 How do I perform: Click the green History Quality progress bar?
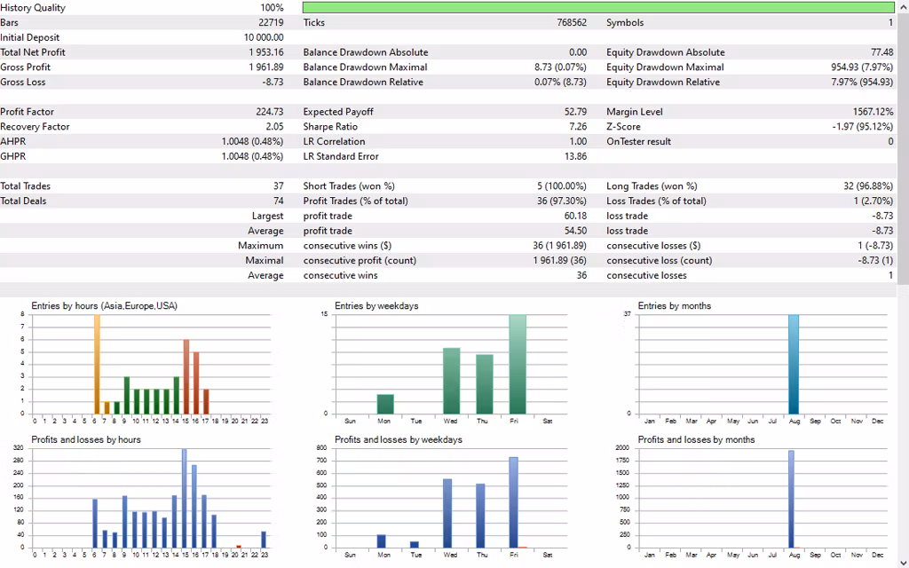pos(597,8)
